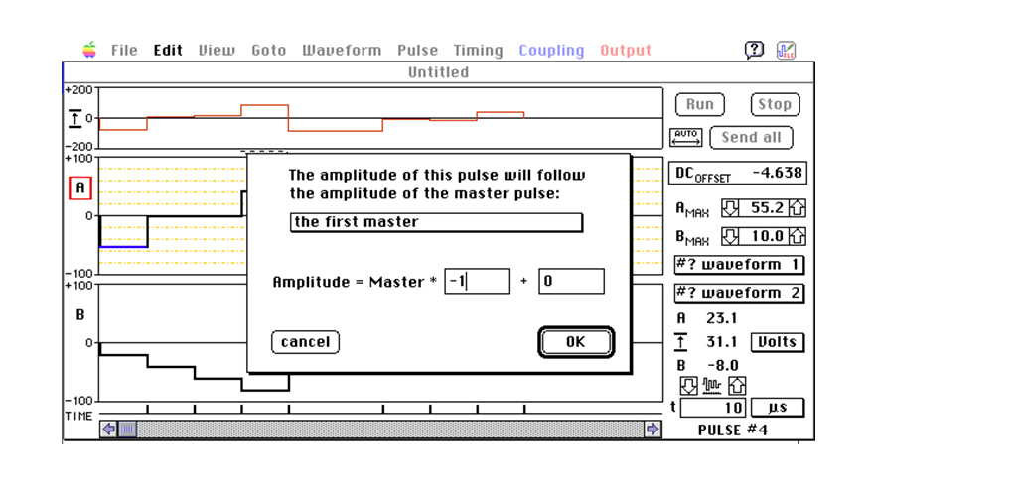Click the sum value 31.1
Viewport: 1017px width, 493px height.
(721, 342)
